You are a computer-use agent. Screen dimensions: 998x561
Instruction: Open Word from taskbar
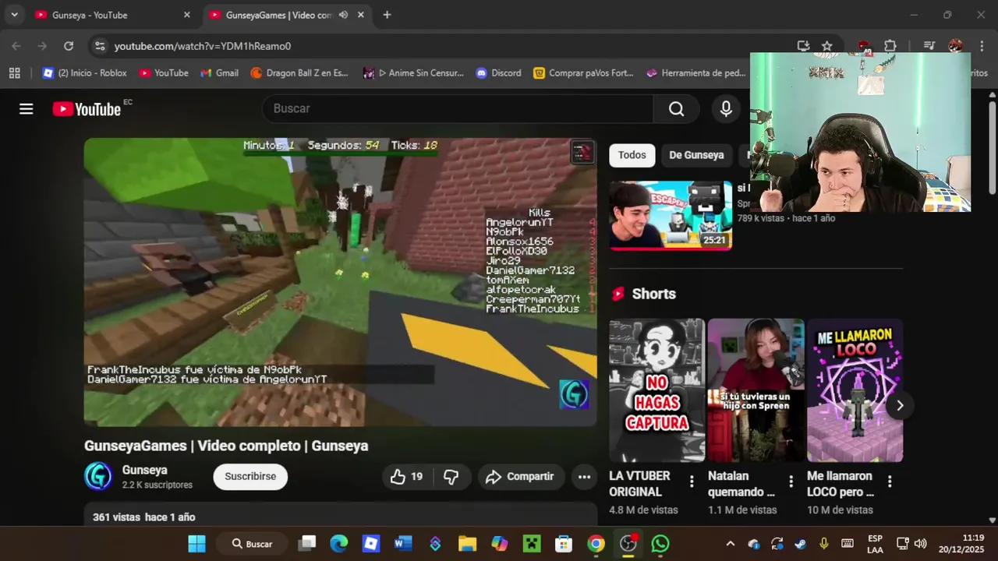coord(403,544)
